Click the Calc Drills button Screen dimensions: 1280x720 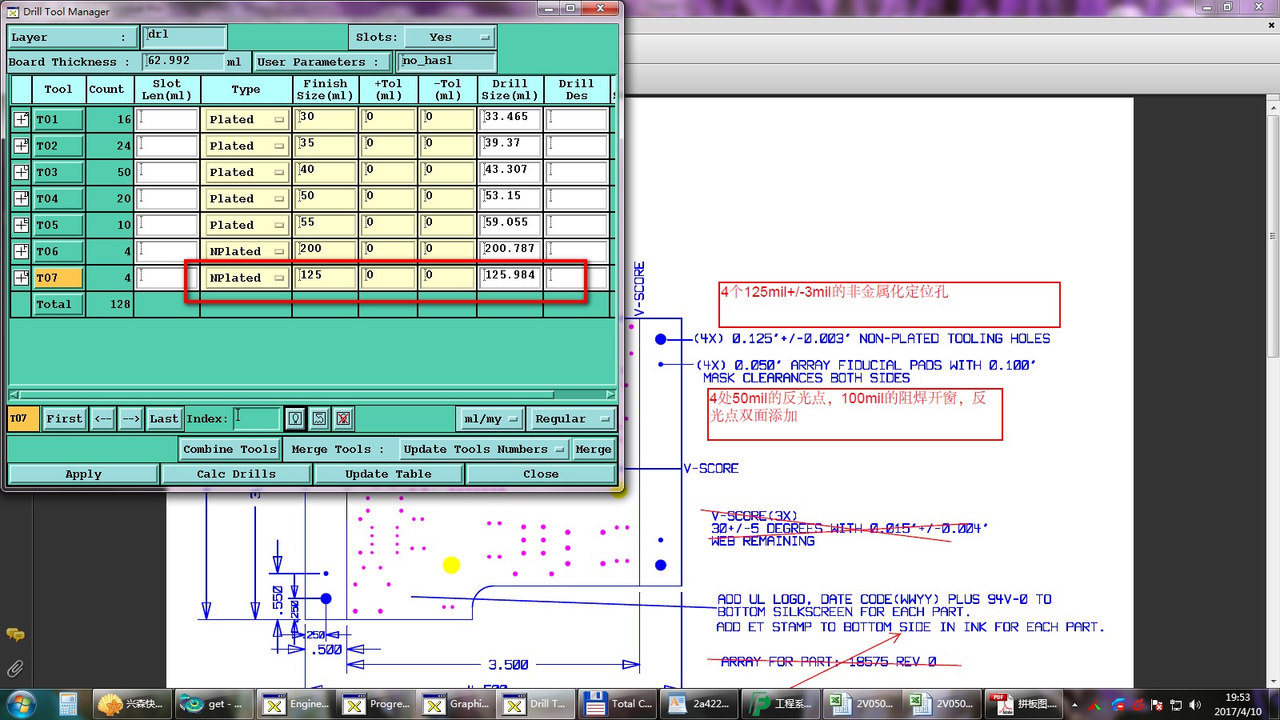click(236, 474)
